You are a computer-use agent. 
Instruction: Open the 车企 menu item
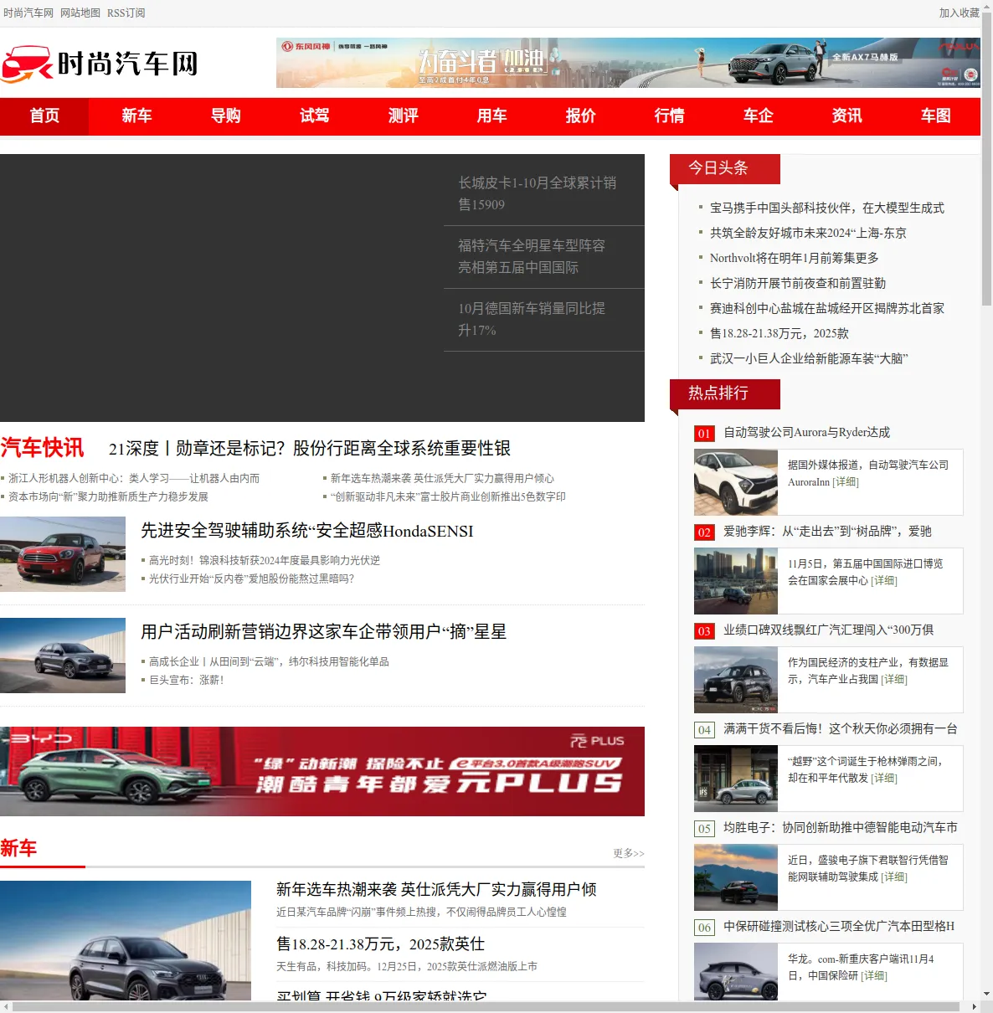(x=758, y=116)
